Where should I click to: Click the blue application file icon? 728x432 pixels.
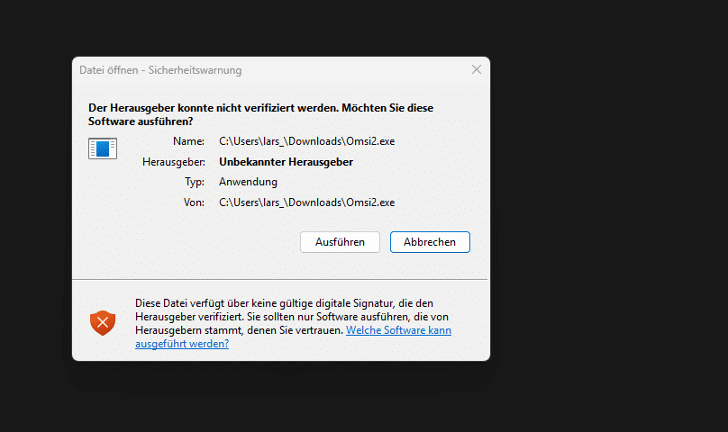pos(103,148)
